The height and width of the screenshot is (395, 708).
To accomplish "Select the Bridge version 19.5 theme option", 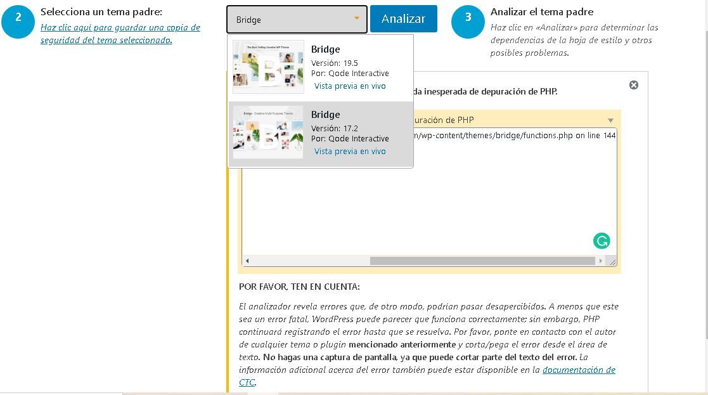I will [x=321, y=68].
